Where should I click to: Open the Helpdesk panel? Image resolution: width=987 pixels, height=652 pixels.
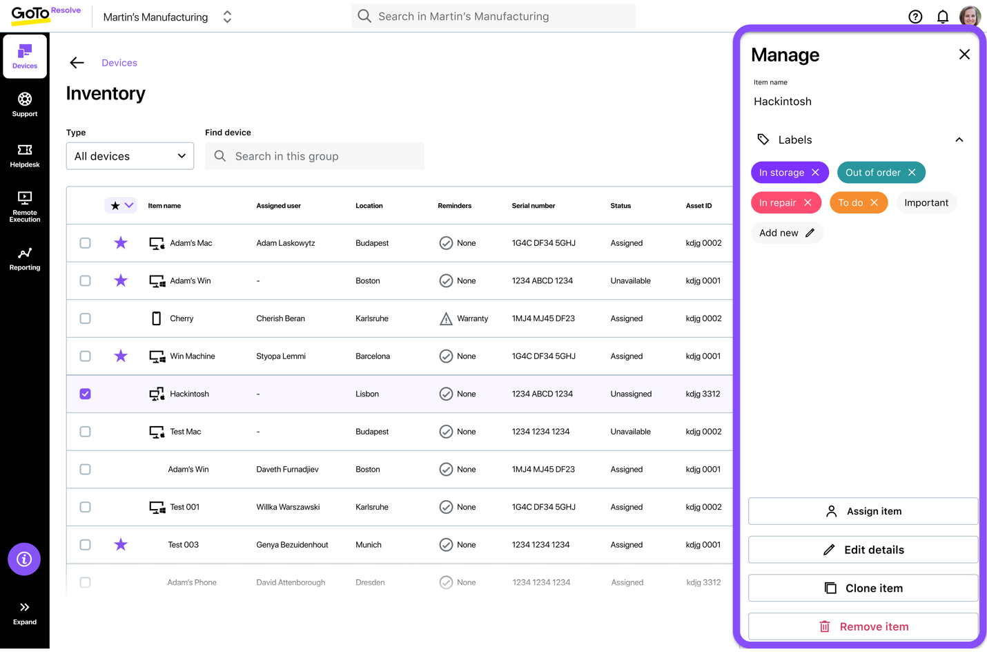click(x=24, y=154)
